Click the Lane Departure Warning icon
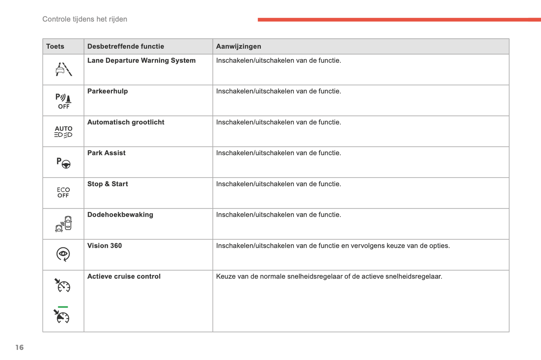The image size is (541, 360). pos(63,70)
